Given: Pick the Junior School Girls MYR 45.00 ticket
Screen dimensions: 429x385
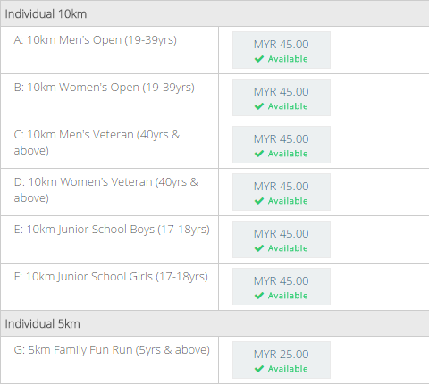Looking at the screenshot, I should coord(282,287).
